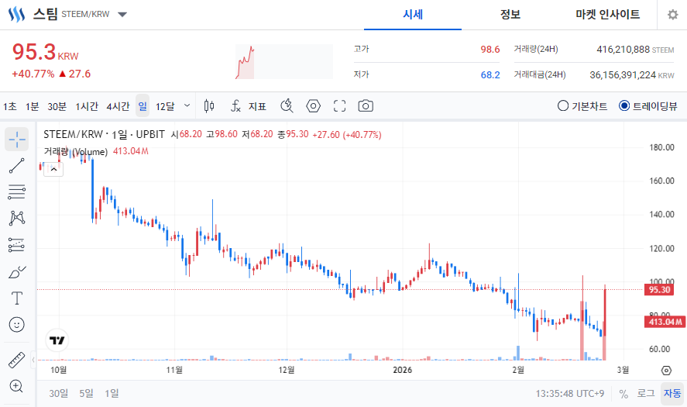Click the mini price sparkline thumbnail
This screenshot has width=687, height=407.
coord(284,61)
